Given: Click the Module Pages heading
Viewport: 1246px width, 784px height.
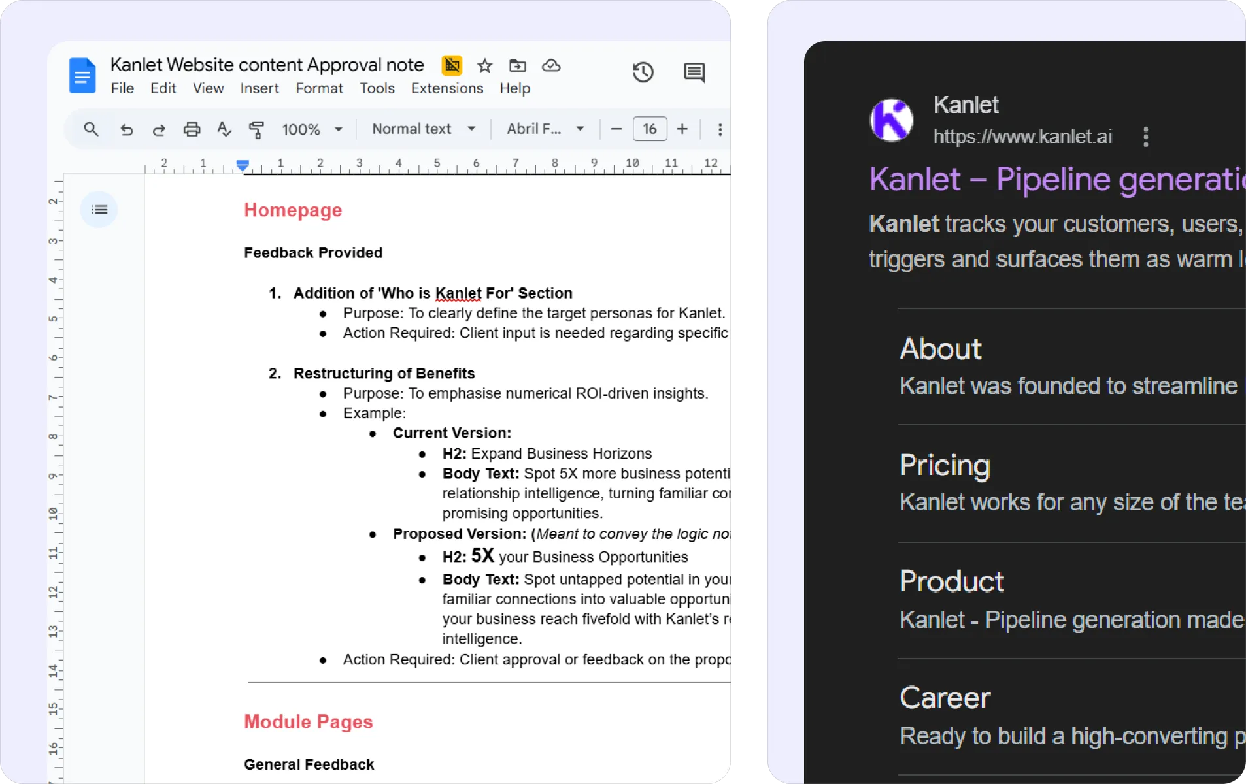Looking at the screenshot, I should click(x=308, y=721).
